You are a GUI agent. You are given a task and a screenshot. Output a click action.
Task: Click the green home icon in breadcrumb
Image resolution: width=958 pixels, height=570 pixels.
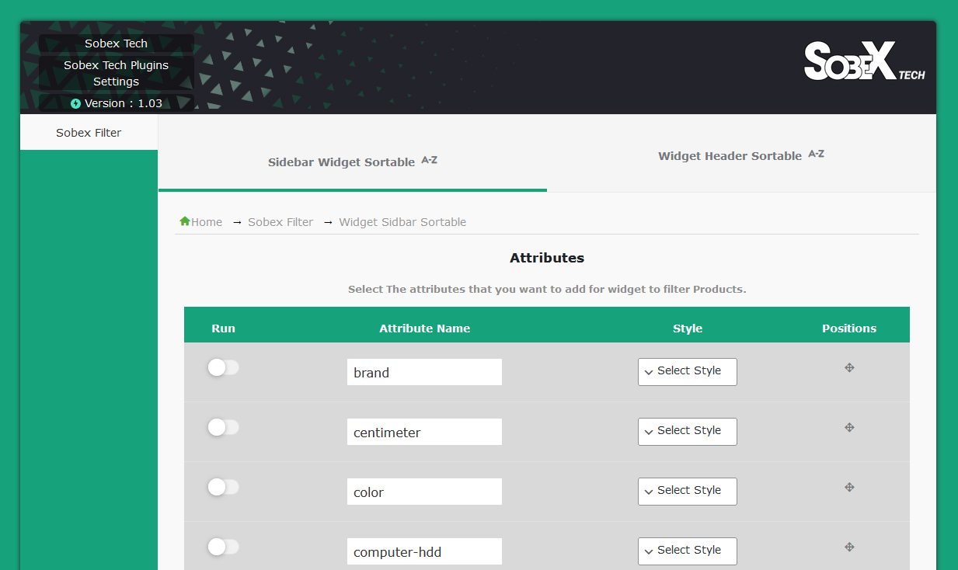[185, 221]
